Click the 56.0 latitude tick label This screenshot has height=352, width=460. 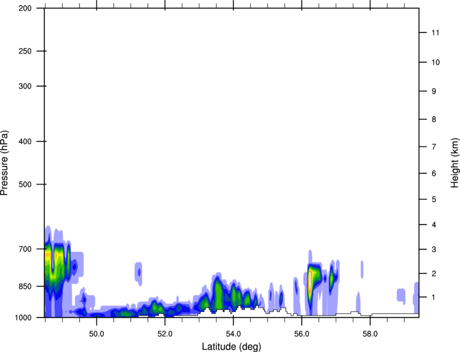302,334
